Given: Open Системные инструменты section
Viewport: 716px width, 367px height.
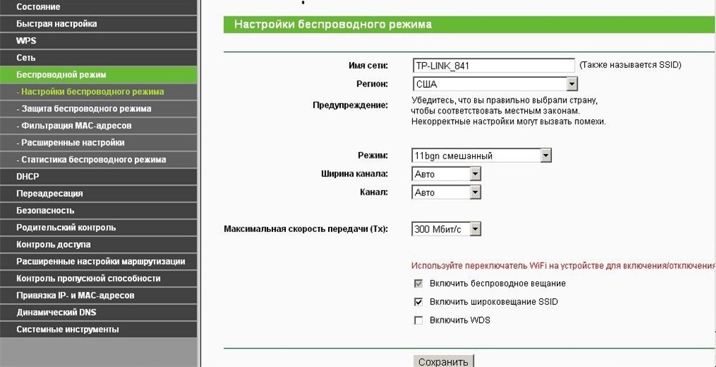Looking at the screenshot, I should (x=98, y=330).
